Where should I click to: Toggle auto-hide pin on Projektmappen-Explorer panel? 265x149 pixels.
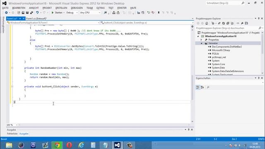pyautogui.click(x=258, y=18)
